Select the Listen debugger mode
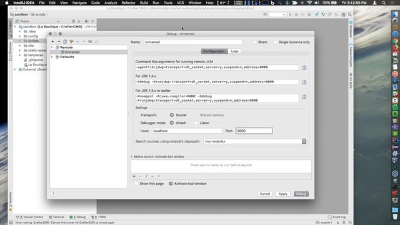400x225 pixels. click(196, 122)
